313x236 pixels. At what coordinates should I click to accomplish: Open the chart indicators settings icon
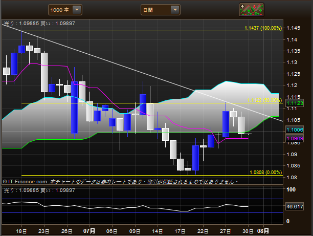pos(252,10)
